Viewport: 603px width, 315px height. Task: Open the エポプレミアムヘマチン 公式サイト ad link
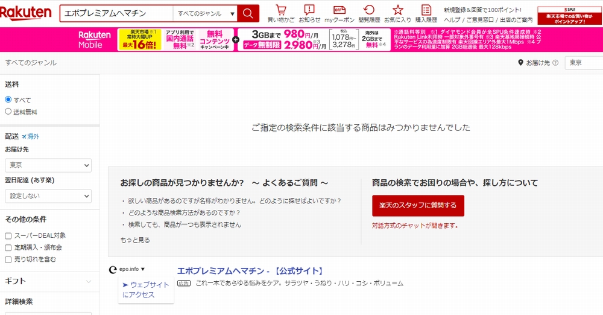(250, 271)
